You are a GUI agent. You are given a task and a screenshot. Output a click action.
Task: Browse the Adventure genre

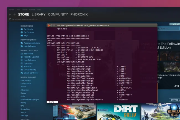(25, 90)
